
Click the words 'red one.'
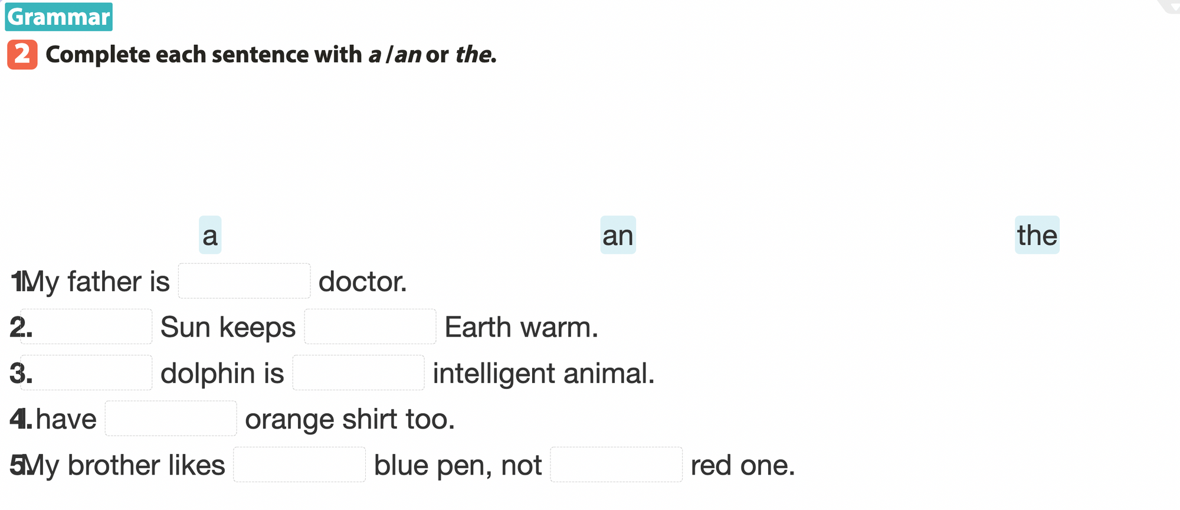click(x=743, y=466)
